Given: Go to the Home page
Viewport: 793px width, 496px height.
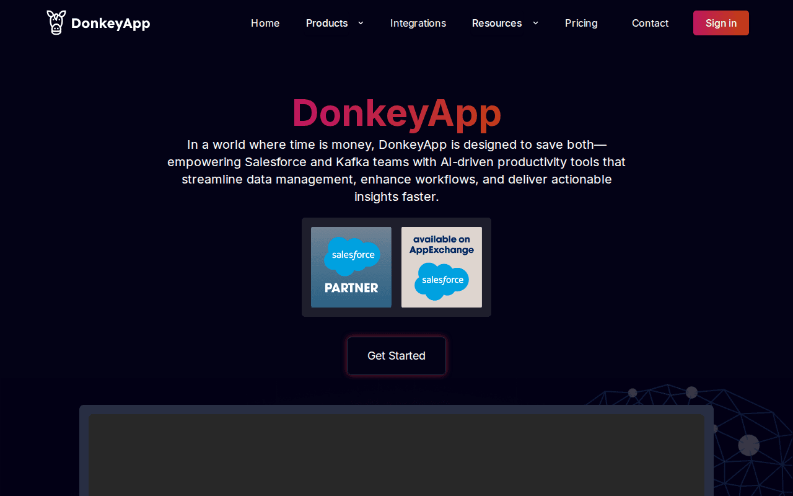Looking at the screenshot, I should [x=265, y=23].
